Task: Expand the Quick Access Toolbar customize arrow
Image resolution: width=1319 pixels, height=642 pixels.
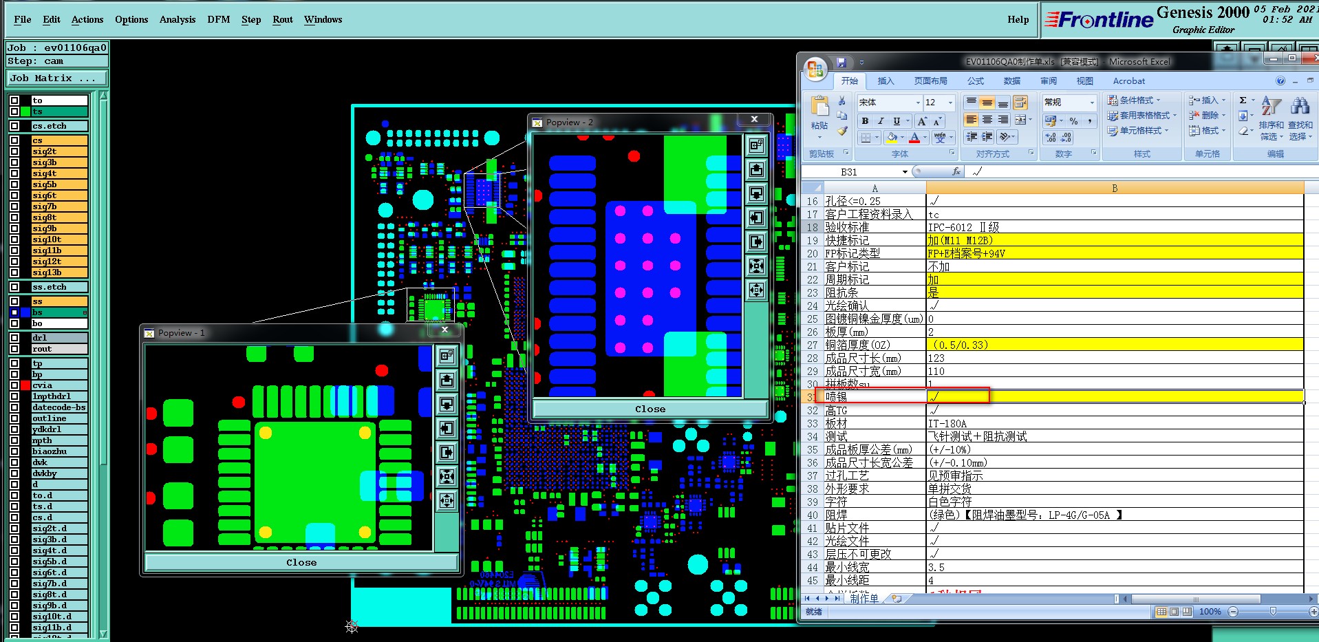Action: pos(861,62)
